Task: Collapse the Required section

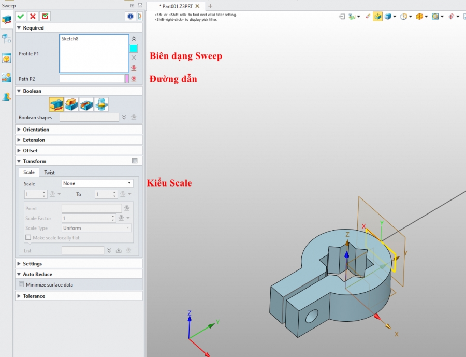Action: tap(19, 27)
